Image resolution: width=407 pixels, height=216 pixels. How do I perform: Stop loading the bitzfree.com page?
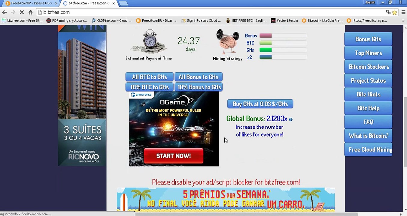point(22,12)
